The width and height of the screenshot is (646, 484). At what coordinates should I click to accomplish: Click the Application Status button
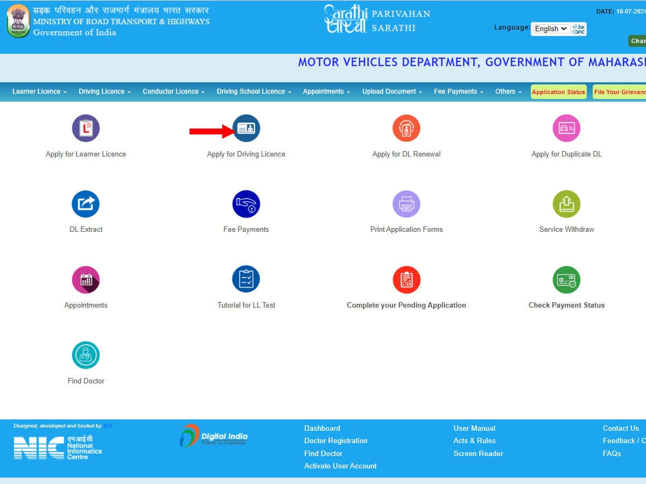pyautogui.click(x=558, y=92)
